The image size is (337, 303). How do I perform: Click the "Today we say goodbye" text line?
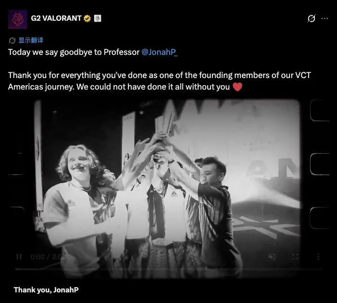click(x=73, y=52)
